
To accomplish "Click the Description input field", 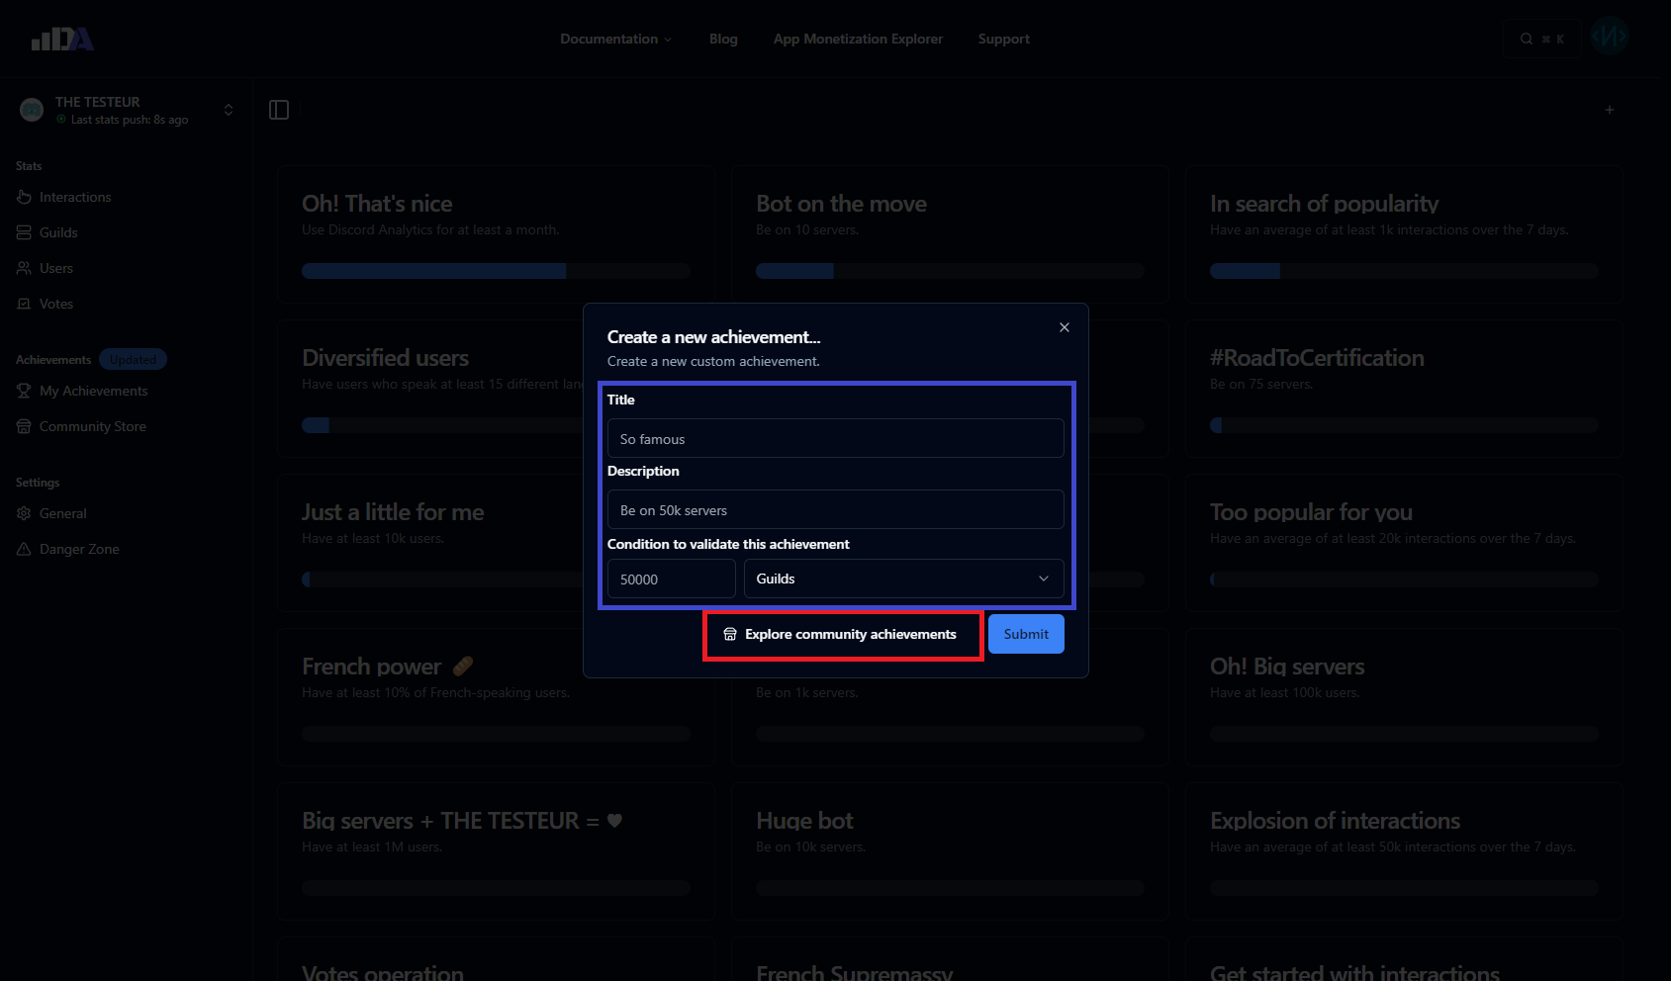I will (x=835, y=509).
